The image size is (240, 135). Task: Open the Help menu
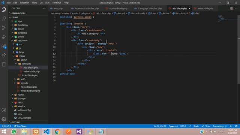[66, 3]
